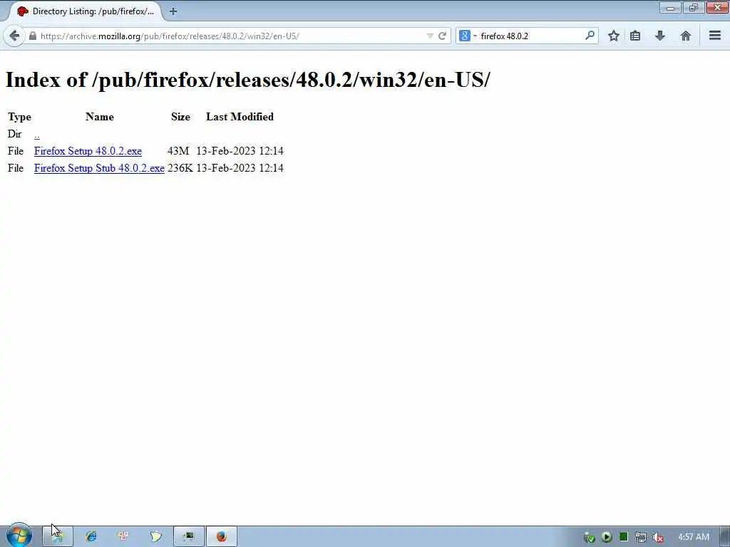Screen dimensions: 730x547
Task: Minimize the Firefox window
Action: [x=670, y=8]
